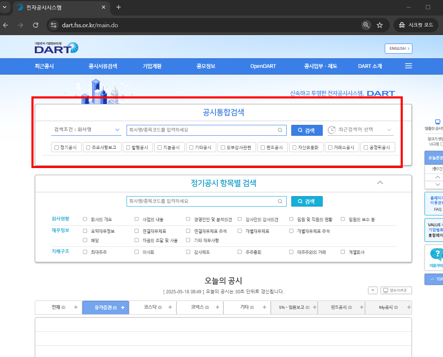Open the hamburger menu in the navigation bar

[408, 66]
